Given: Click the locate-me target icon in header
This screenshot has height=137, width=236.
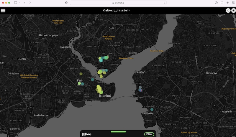Looking at the screenshot, I should coord(233,11).
